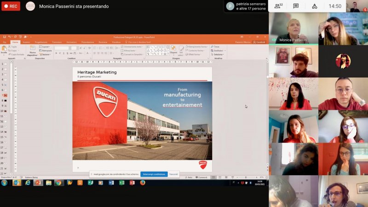Click Interrompi condivisione button
This screenshot has height=207, width=368.
click(x=154, y=174)
